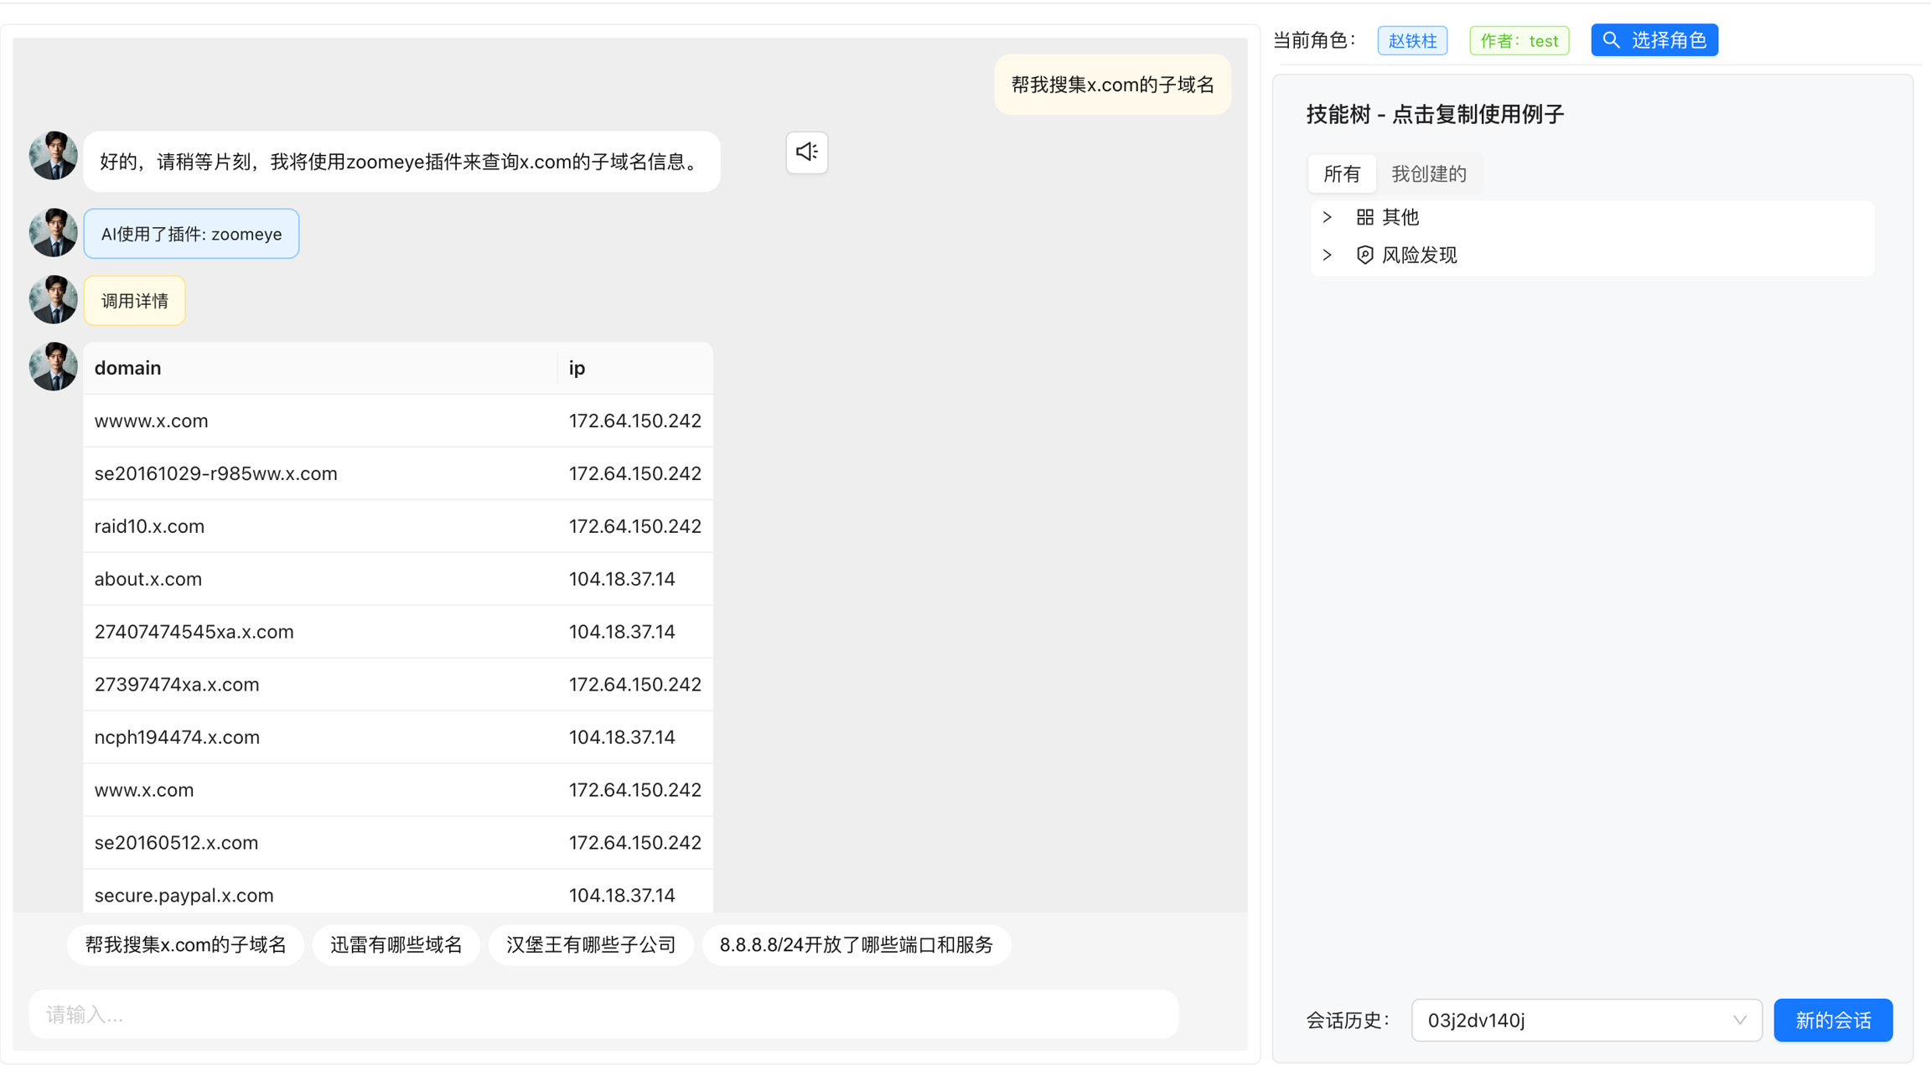Click the avatar next to the domain table
1931x1075 pixels.
[53, 366]
